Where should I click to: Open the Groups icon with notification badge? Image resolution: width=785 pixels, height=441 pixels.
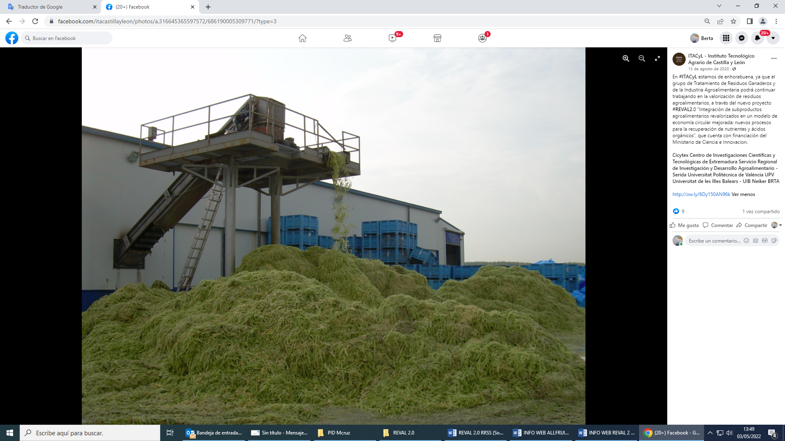pyautogui.click(x=482, y=38)
